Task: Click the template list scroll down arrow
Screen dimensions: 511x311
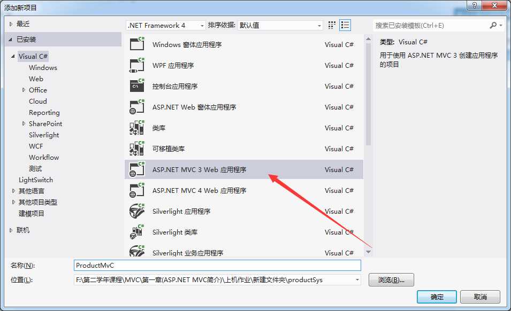Action: (x=368, y=252)
